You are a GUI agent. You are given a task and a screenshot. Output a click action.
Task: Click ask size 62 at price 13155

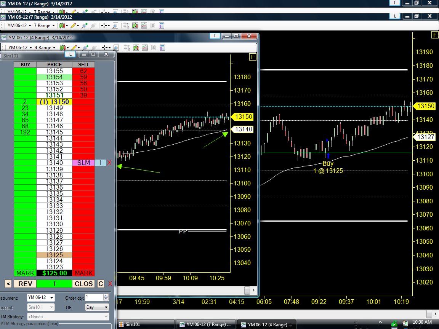[83, 71]
